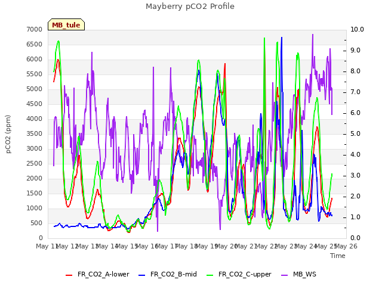Viewport: 382px width, 286px height.
Task: Select the FR_CO2_B-mid legend label
Action: click(174, 274)
